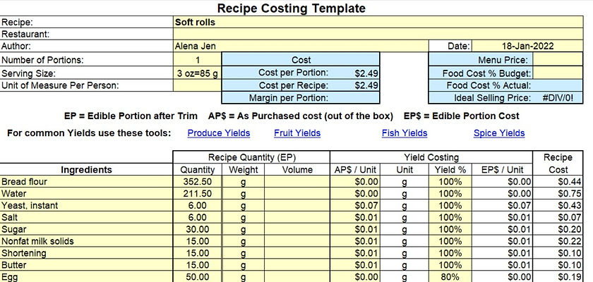593x282 pixels.
Task: Click the Bread flour quantity 352.50
Action: [x=198, y=182]
